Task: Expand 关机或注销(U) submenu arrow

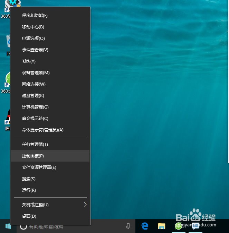Action: coord(85,205)
